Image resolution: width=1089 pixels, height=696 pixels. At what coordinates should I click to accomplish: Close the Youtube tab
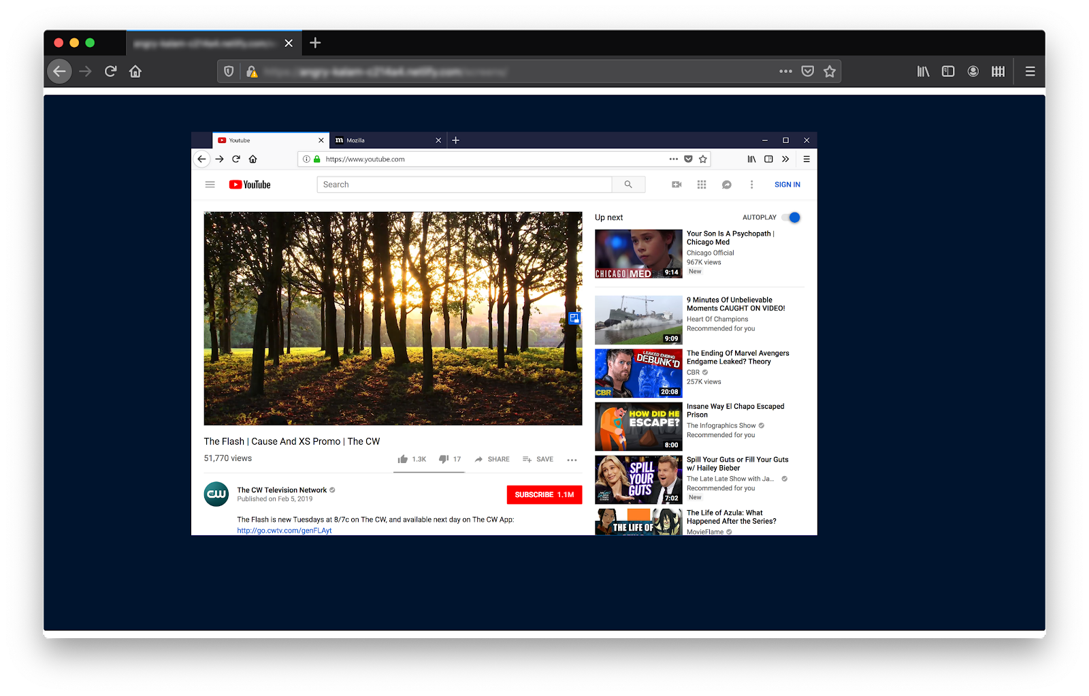(321, 140)
